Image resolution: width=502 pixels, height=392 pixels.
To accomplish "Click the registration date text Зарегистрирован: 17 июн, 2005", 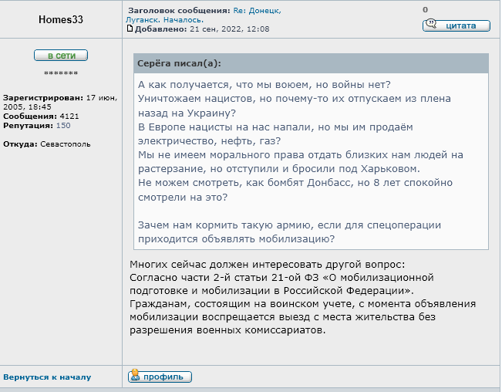I will coord(60,102).
